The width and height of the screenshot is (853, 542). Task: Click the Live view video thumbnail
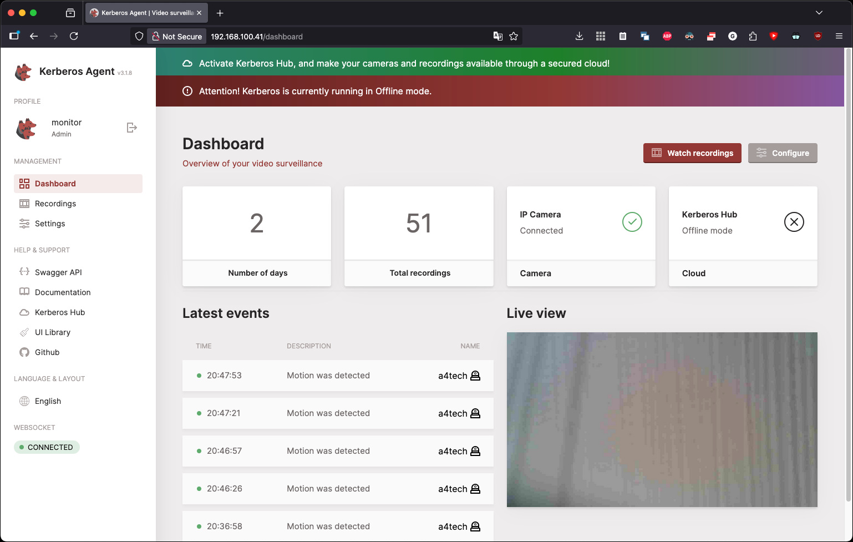pyautogui.click(x=662, y=419)
